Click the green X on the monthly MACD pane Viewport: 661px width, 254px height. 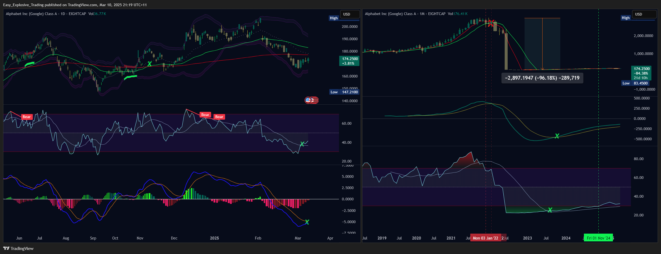[557, 136]
